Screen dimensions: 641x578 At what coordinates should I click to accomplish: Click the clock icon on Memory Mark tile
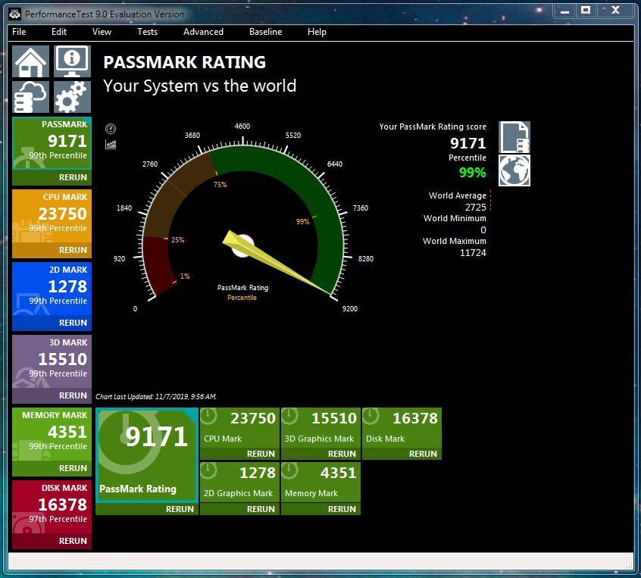pyautogui.click(x=289, y=470)
